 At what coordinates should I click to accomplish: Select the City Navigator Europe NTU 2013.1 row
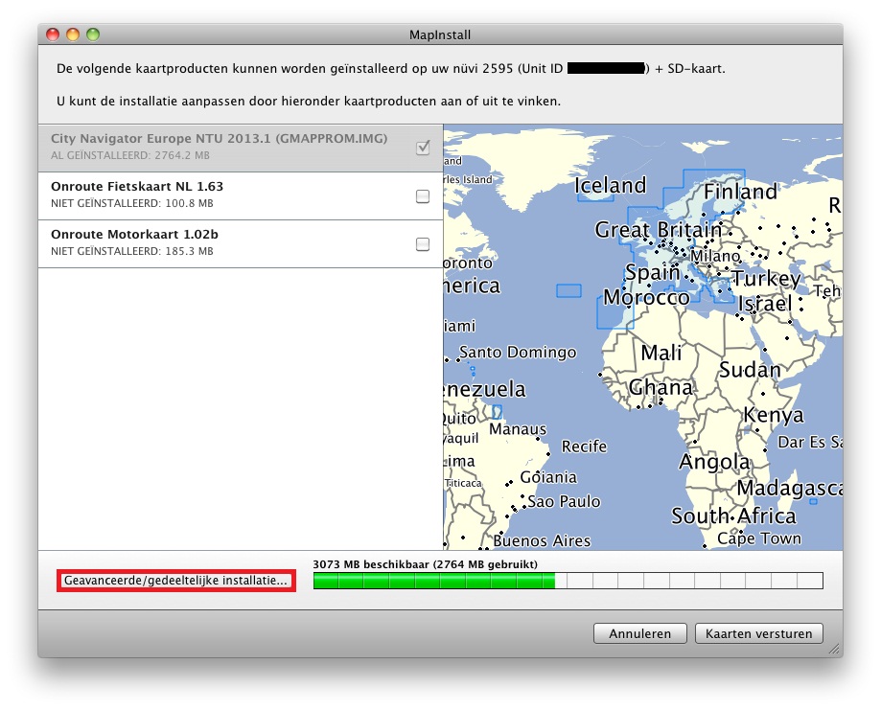[241, 149]
